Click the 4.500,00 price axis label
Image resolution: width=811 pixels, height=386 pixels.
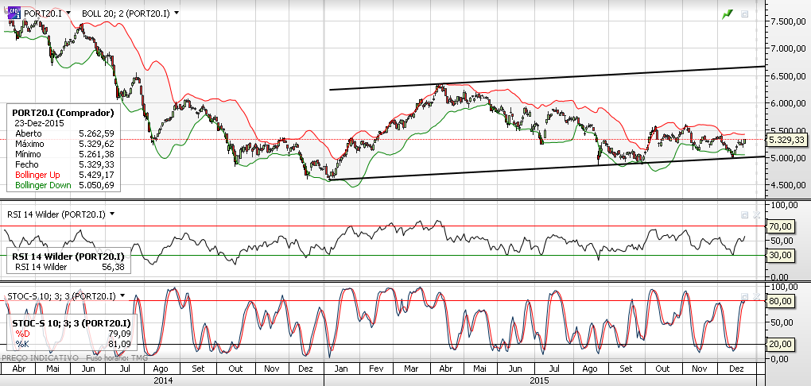pyautogui.click(x=788, y=185)
